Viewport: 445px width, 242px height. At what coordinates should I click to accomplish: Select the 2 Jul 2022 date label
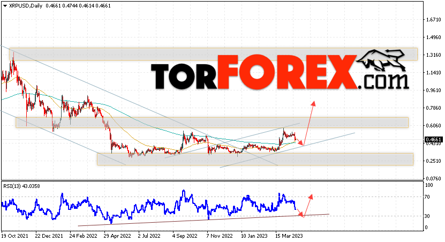(149, 236)
